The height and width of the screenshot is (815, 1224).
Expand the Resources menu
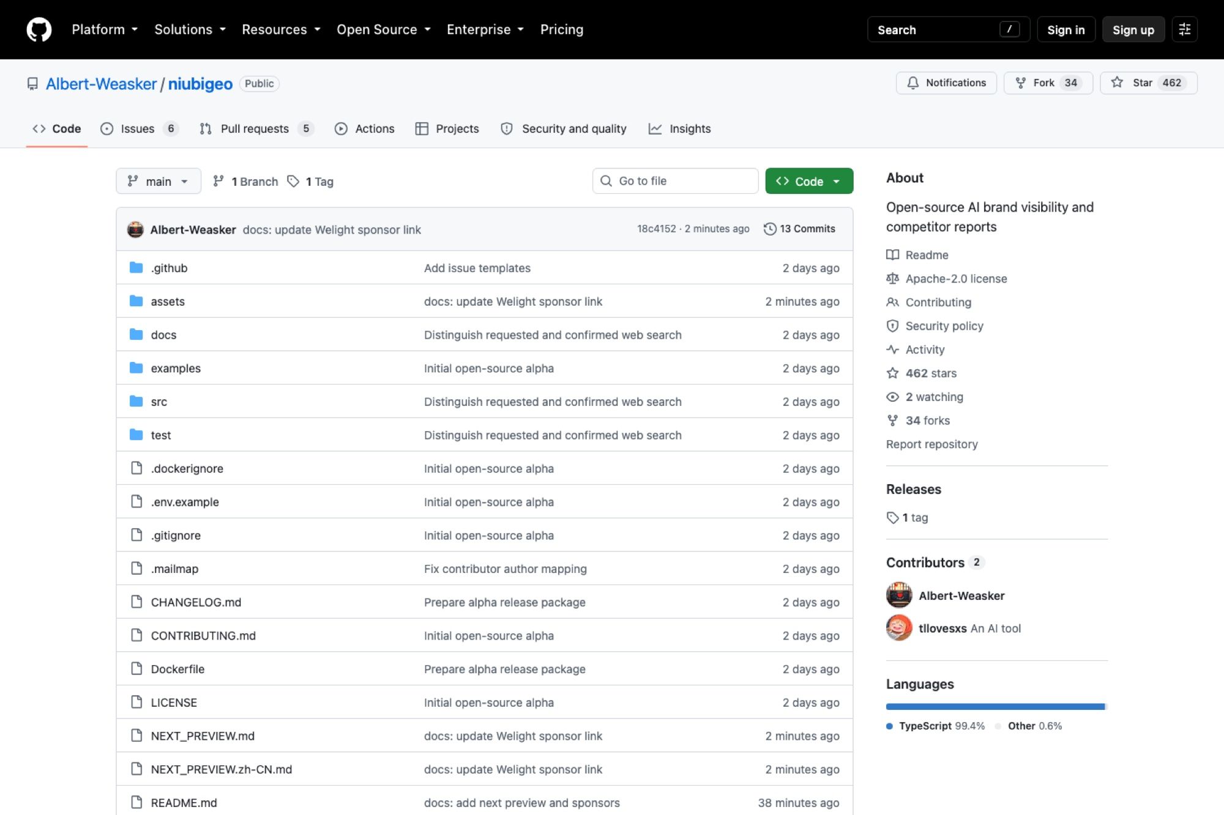281,29
